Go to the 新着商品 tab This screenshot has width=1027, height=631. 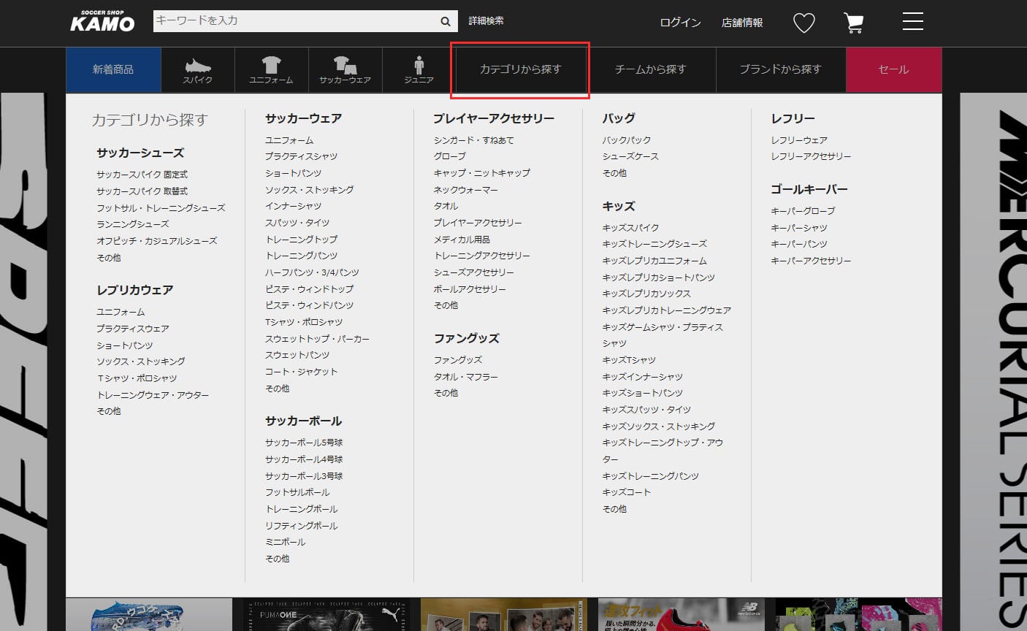pos(113,69)
